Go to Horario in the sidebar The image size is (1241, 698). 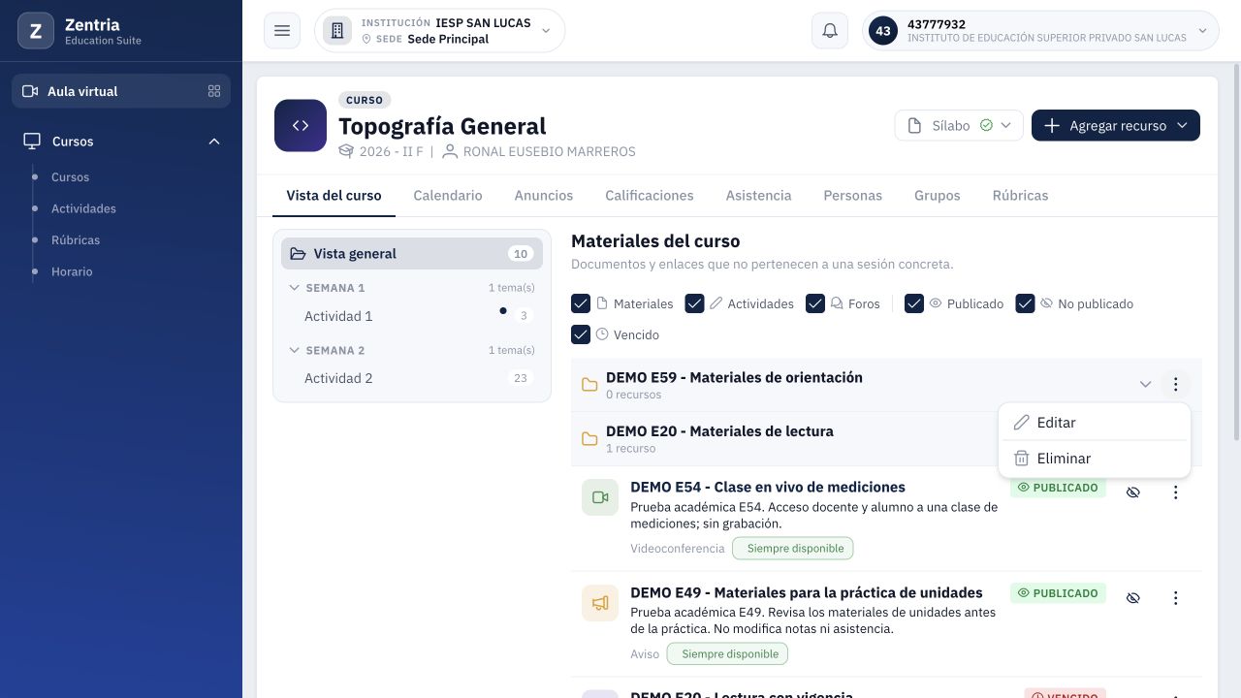(x=72, y=271)
